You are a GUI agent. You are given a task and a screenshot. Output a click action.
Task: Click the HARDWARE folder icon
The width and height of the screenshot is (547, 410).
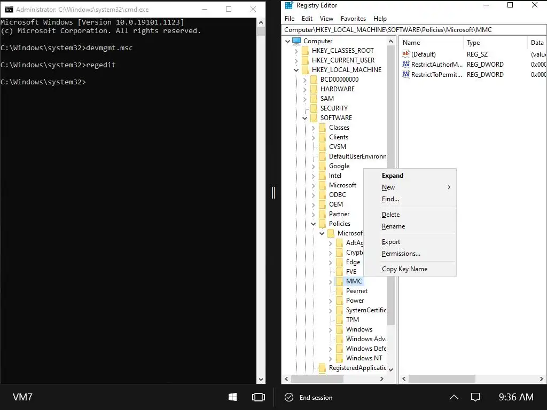[x=314, y=89]
